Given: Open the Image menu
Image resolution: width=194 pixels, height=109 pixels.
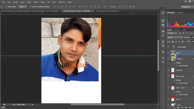Looking at the screenshot, I should tap(15, 2).
